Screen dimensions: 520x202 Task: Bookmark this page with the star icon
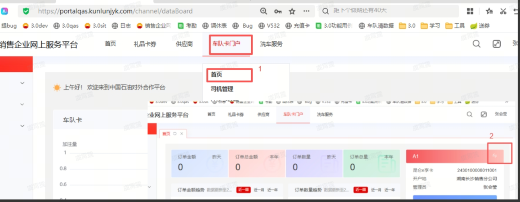pyautogui.click(x=292, y=11)
